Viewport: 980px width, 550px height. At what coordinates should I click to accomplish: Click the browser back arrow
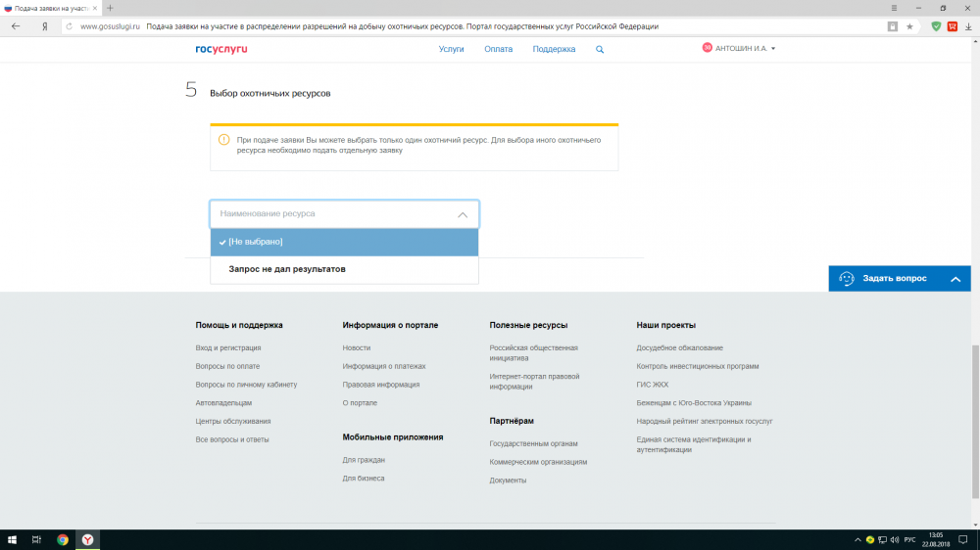[16, 26]
